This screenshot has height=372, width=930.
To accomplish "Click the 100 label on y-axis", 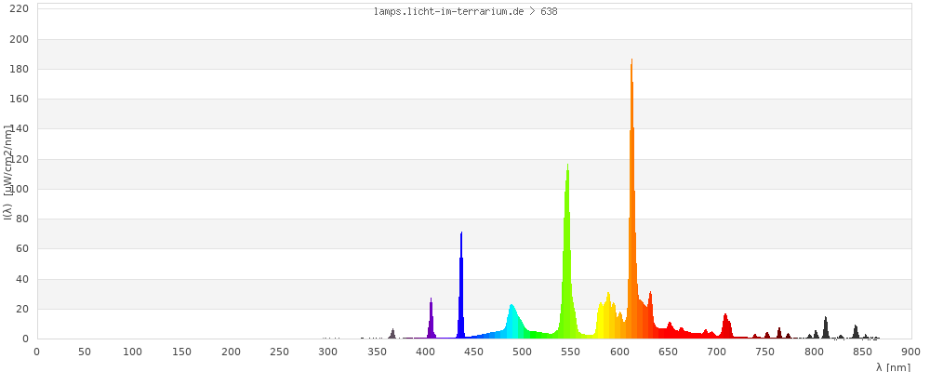I will (x=19, y=189).
